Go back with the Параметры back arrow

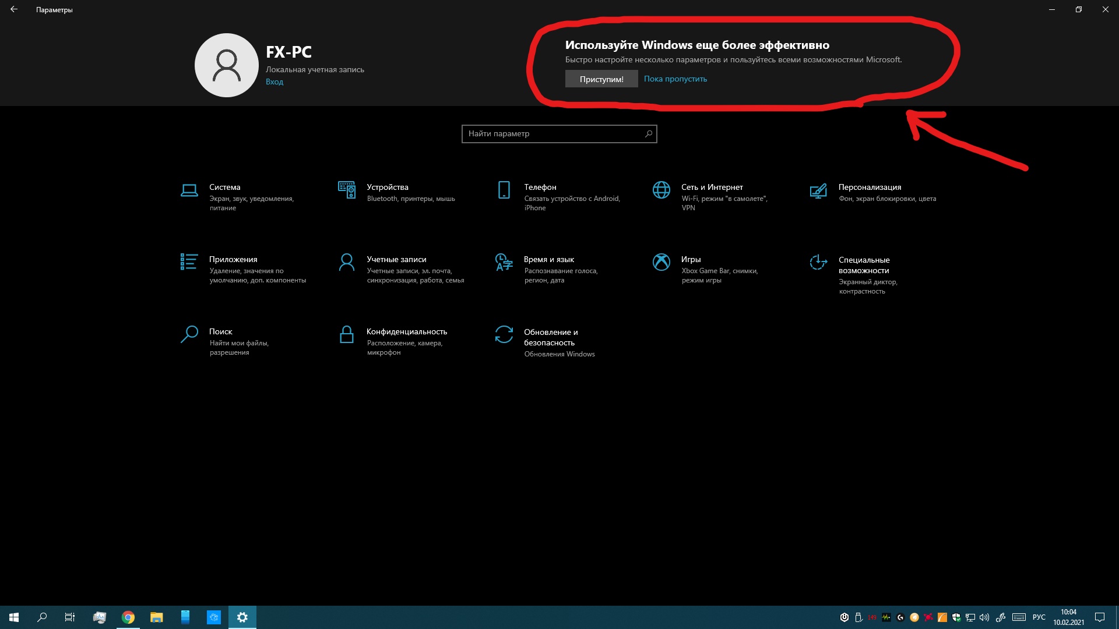pos(14,9)
